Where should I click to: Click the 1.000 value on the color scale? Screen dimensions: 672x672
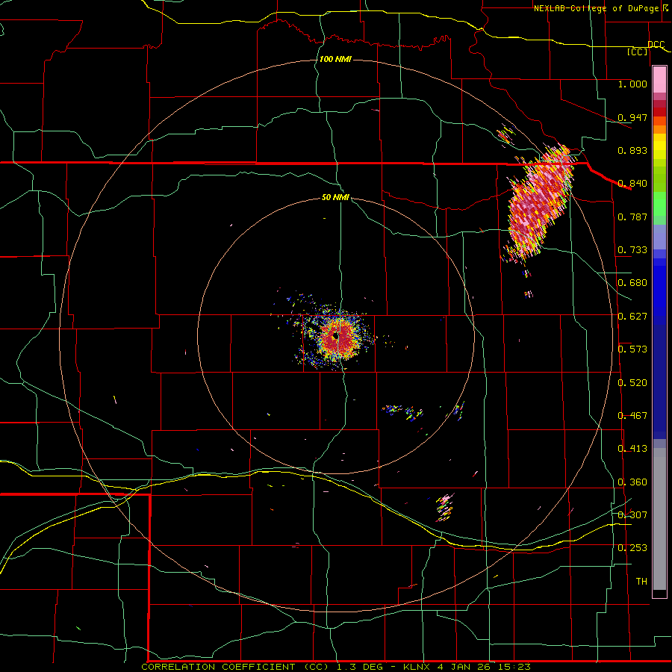point(632,84)
